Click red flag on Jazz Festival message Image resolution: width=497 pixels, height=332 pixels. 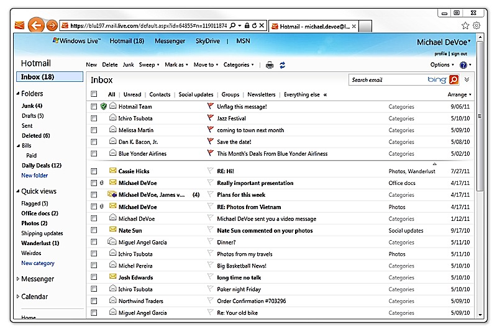[210, 118]
